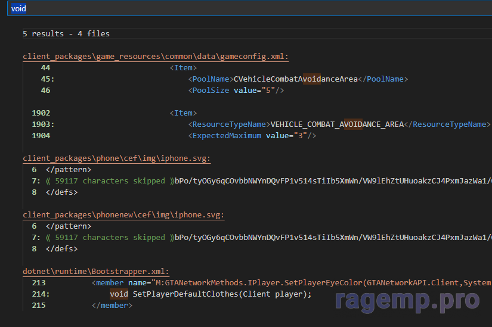The height and width of the screenshot is (327, 492).
Task: Click the void SetPlayerDefaultClothes result line
Action: 211,294
